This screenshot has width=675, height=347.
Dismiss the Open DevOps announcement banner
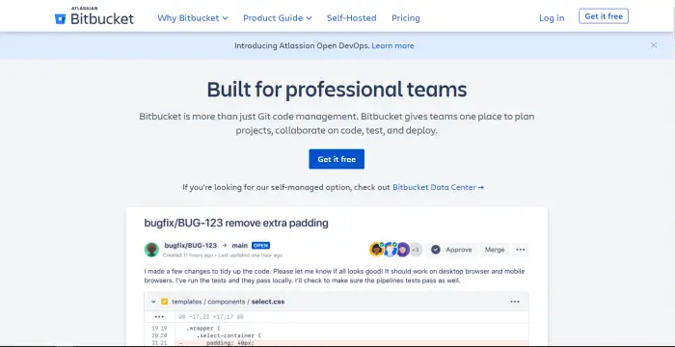(654, 45)
